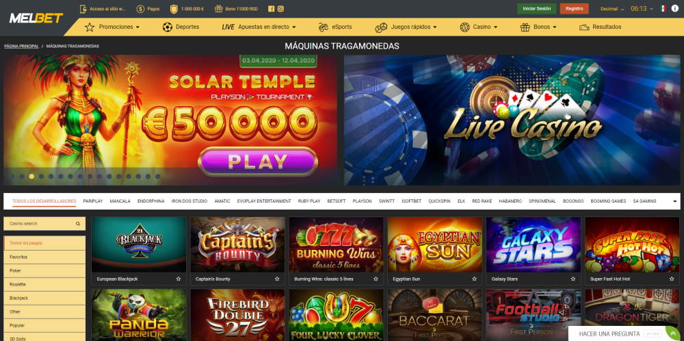
Task: Click the search magnifier in Casino search
Action: click(x=78, y=223)
